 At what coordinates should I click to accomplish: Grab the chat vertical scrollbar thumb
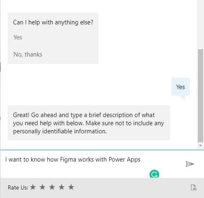200,96
